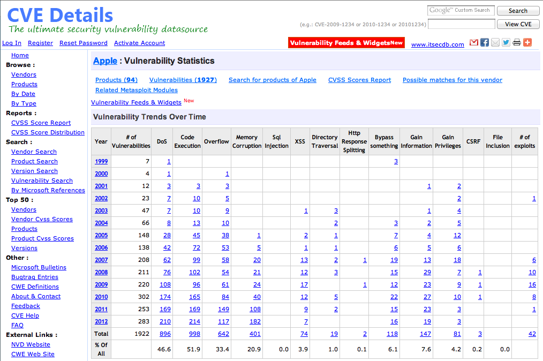Open Versions under Top 50

(24, 248)
